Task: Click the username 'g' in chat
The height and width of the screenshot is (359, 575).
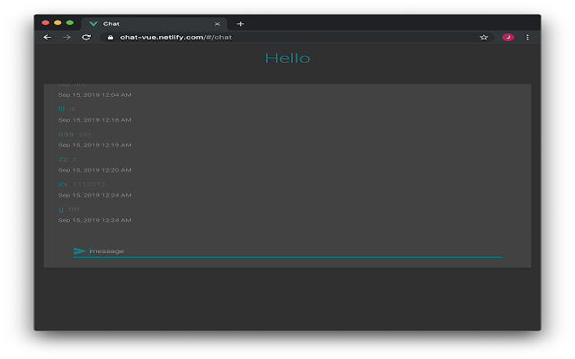Action: click(60, 209)
